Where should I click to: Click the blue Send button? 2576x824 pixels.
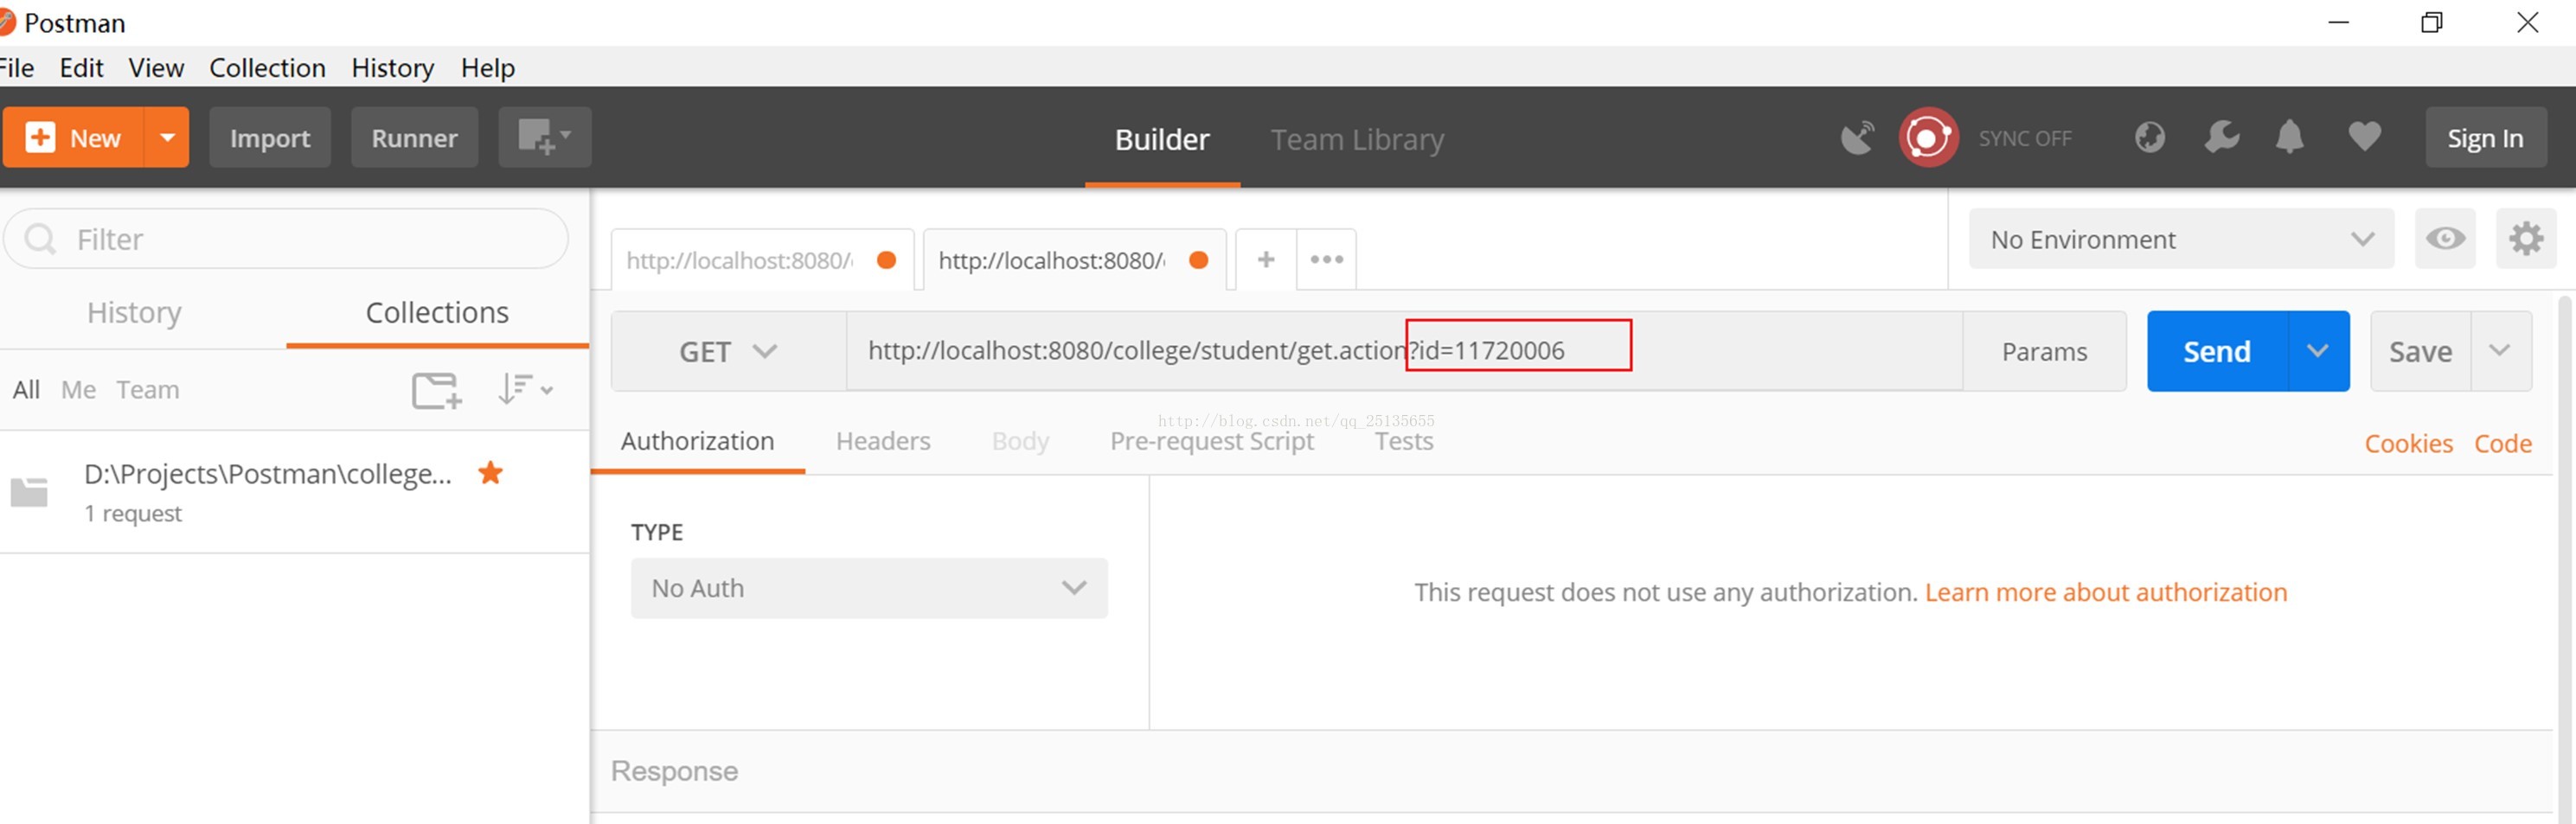pos(2217,351)
